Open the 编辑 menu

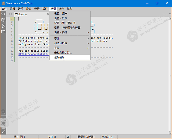pyautogui.click(x=12, y=9)
